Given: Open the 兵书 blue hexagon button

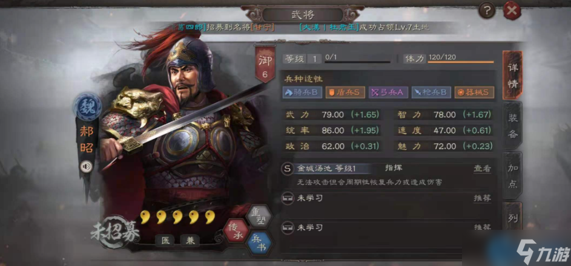Looking at the screenshot, I should [x=259, y=243].
